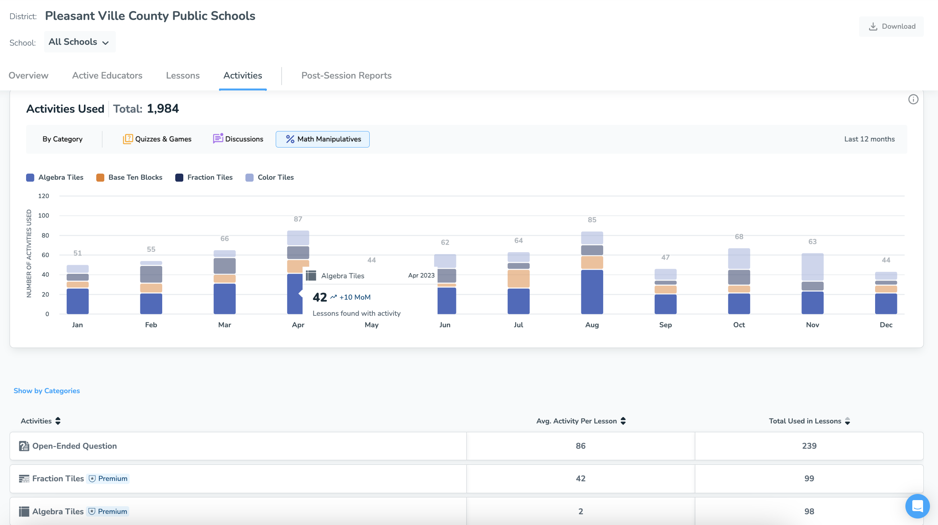Screen dimensions: 938x525
Task: Click the Algebra Tiles row icon in table
Action: click(x=24, y=511)
